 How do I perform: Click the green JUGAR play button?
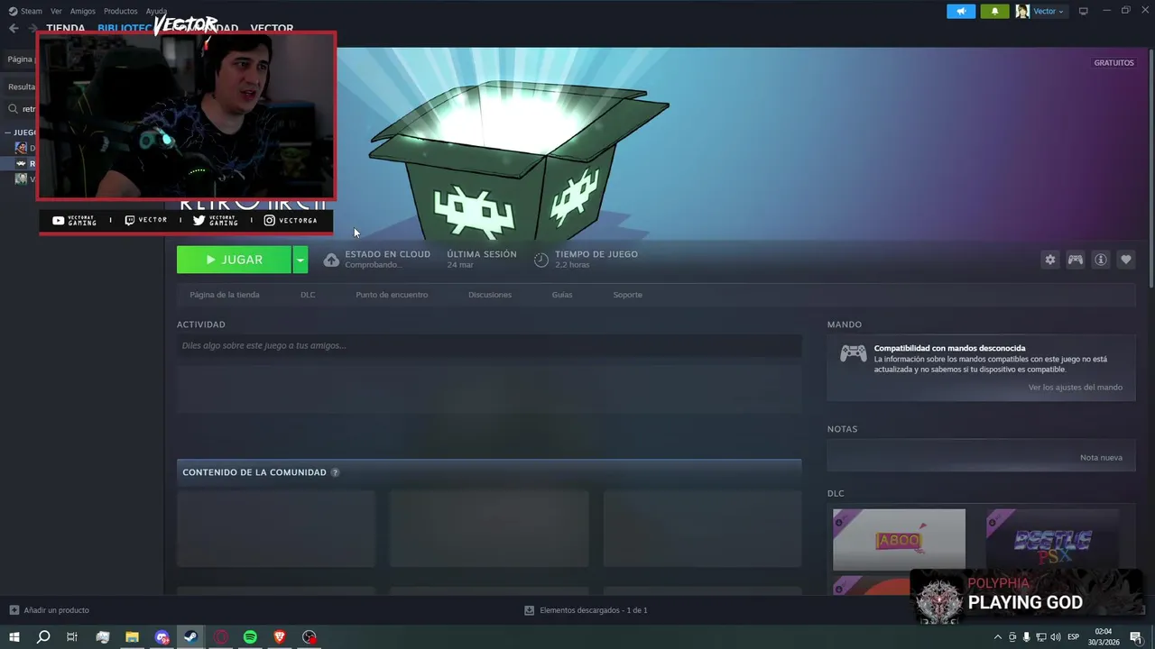(234, 260)
